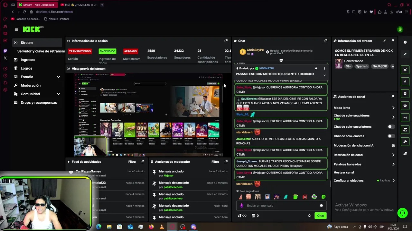This screenshot has height=231, width=412.
Task: Expand the Estudio menu chevron
Action: (59, 77)
